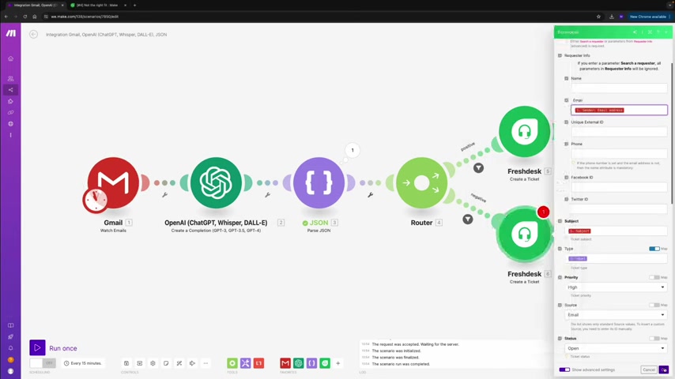Click the Subject field in Freshdesk panel
Viewport: 675px width, 379px height.
[616, 231]
